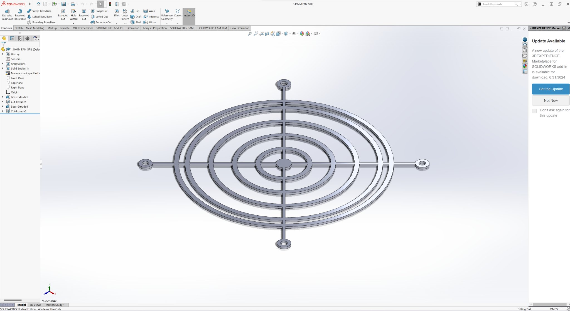
Task: Switch to the Sketch tab
Action: click(x=19, y=28)
